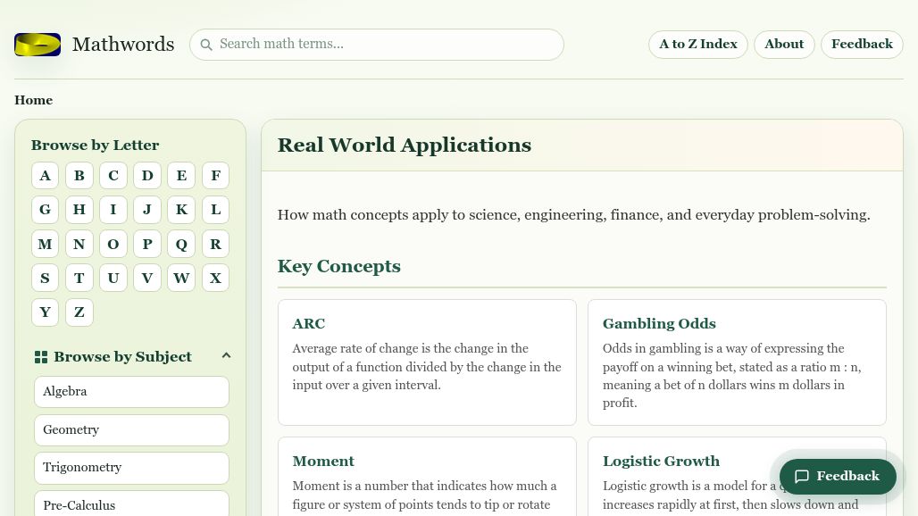Choose letter Z in Browse by Letter
The image size is (918, 516).
(x=79, y=312)
